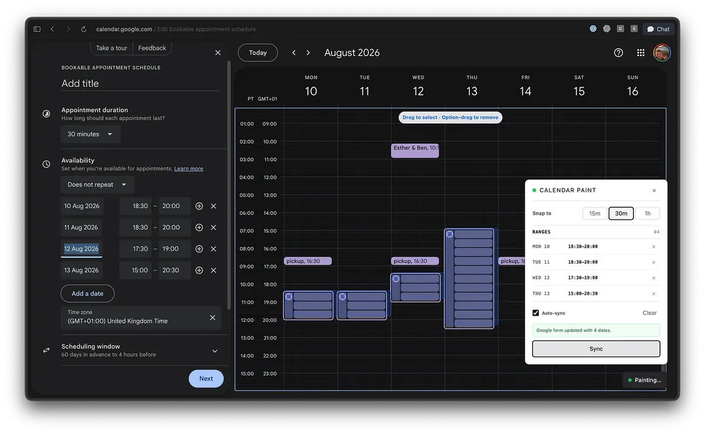The height and width of the screenshot is (434, 705).
Task: Remove the 10 Aug 2026 availability row
Action: tap(213, 206)
